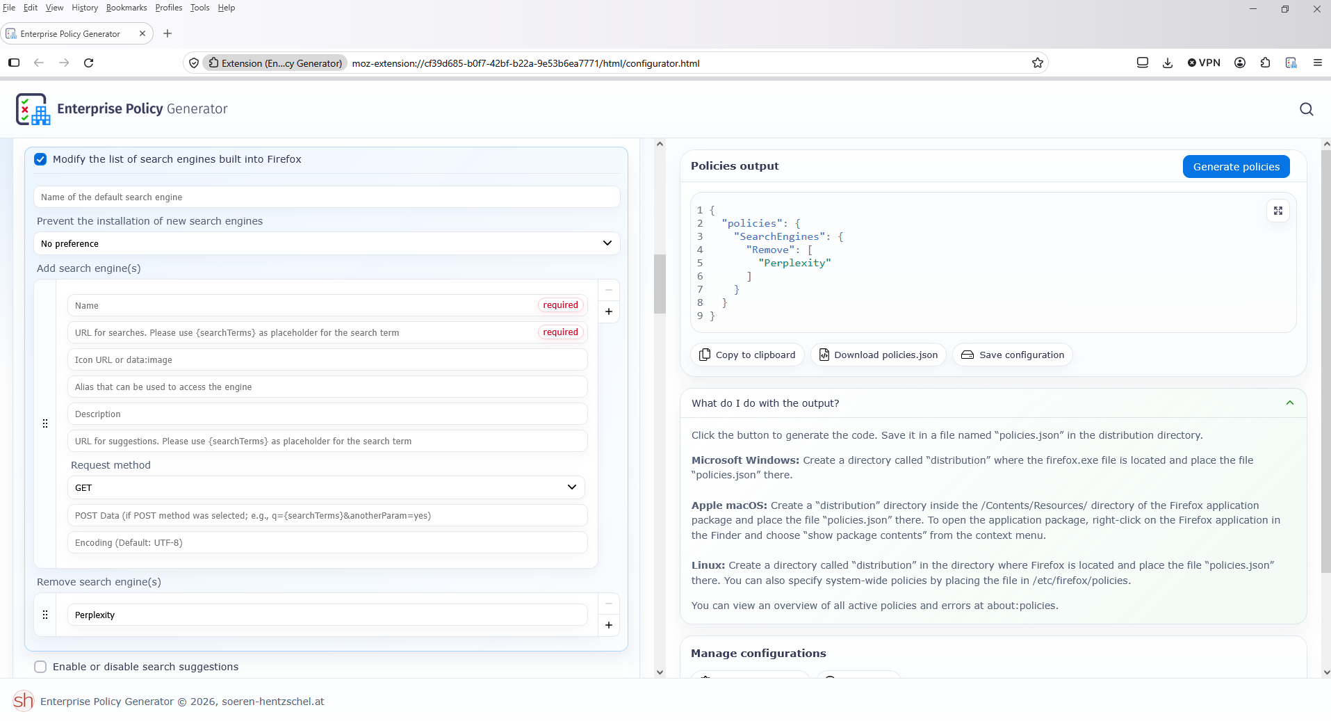Focus the URL for searches field
The image size is (1331, 721).
pos(327,332)
